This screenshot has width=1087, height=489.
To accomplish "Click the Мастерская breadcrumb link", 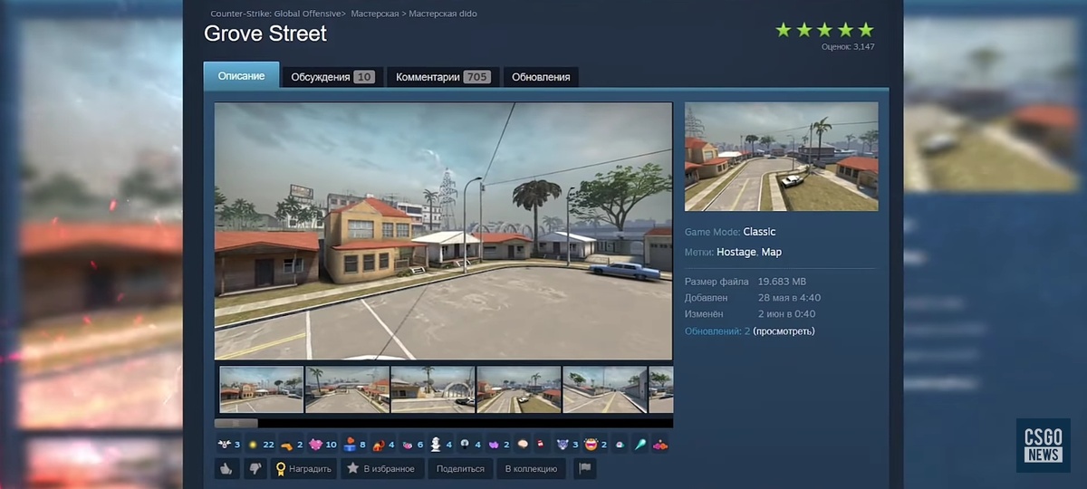I will (x=375, y=14).
